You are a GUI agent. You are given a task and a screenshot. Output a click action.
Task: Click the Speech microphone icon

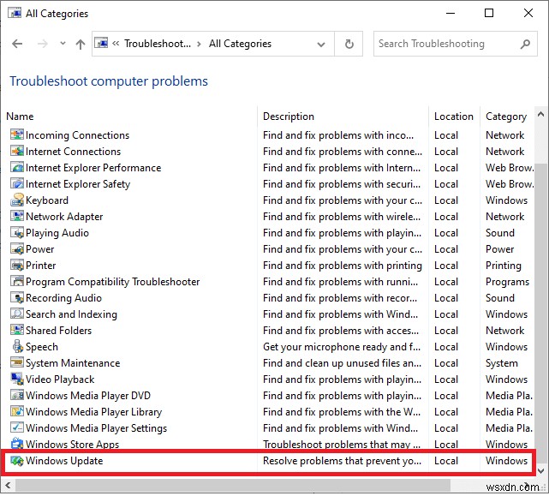tap(17, 346)
